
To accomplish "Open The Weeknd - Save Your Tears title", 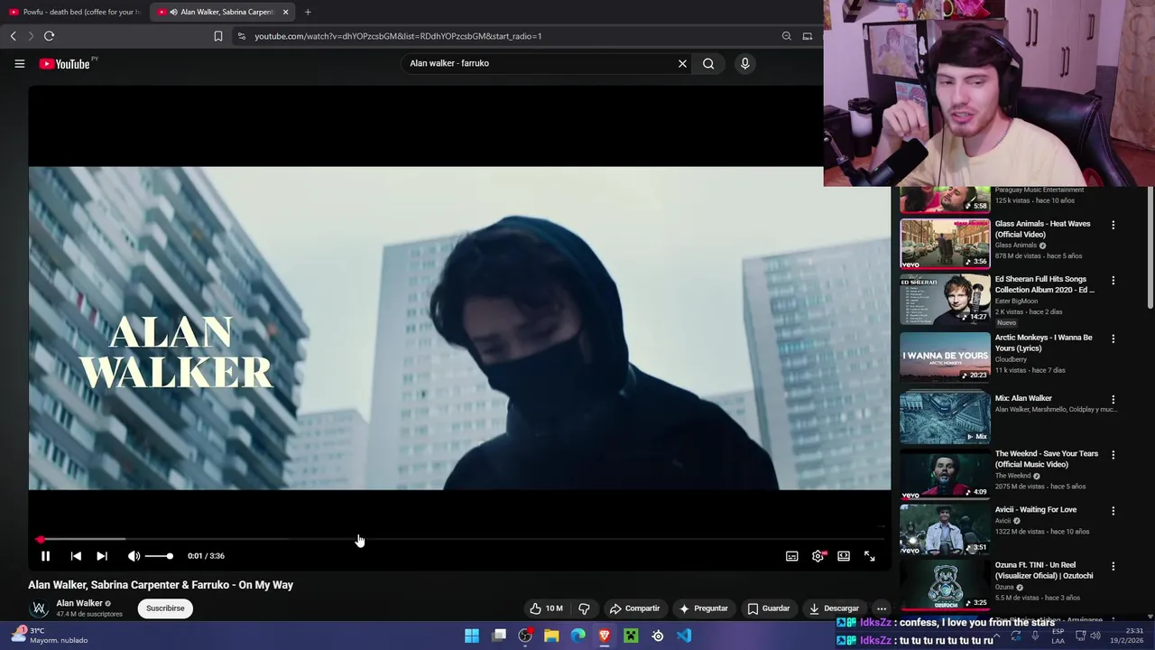I will tap(1047, 459).
